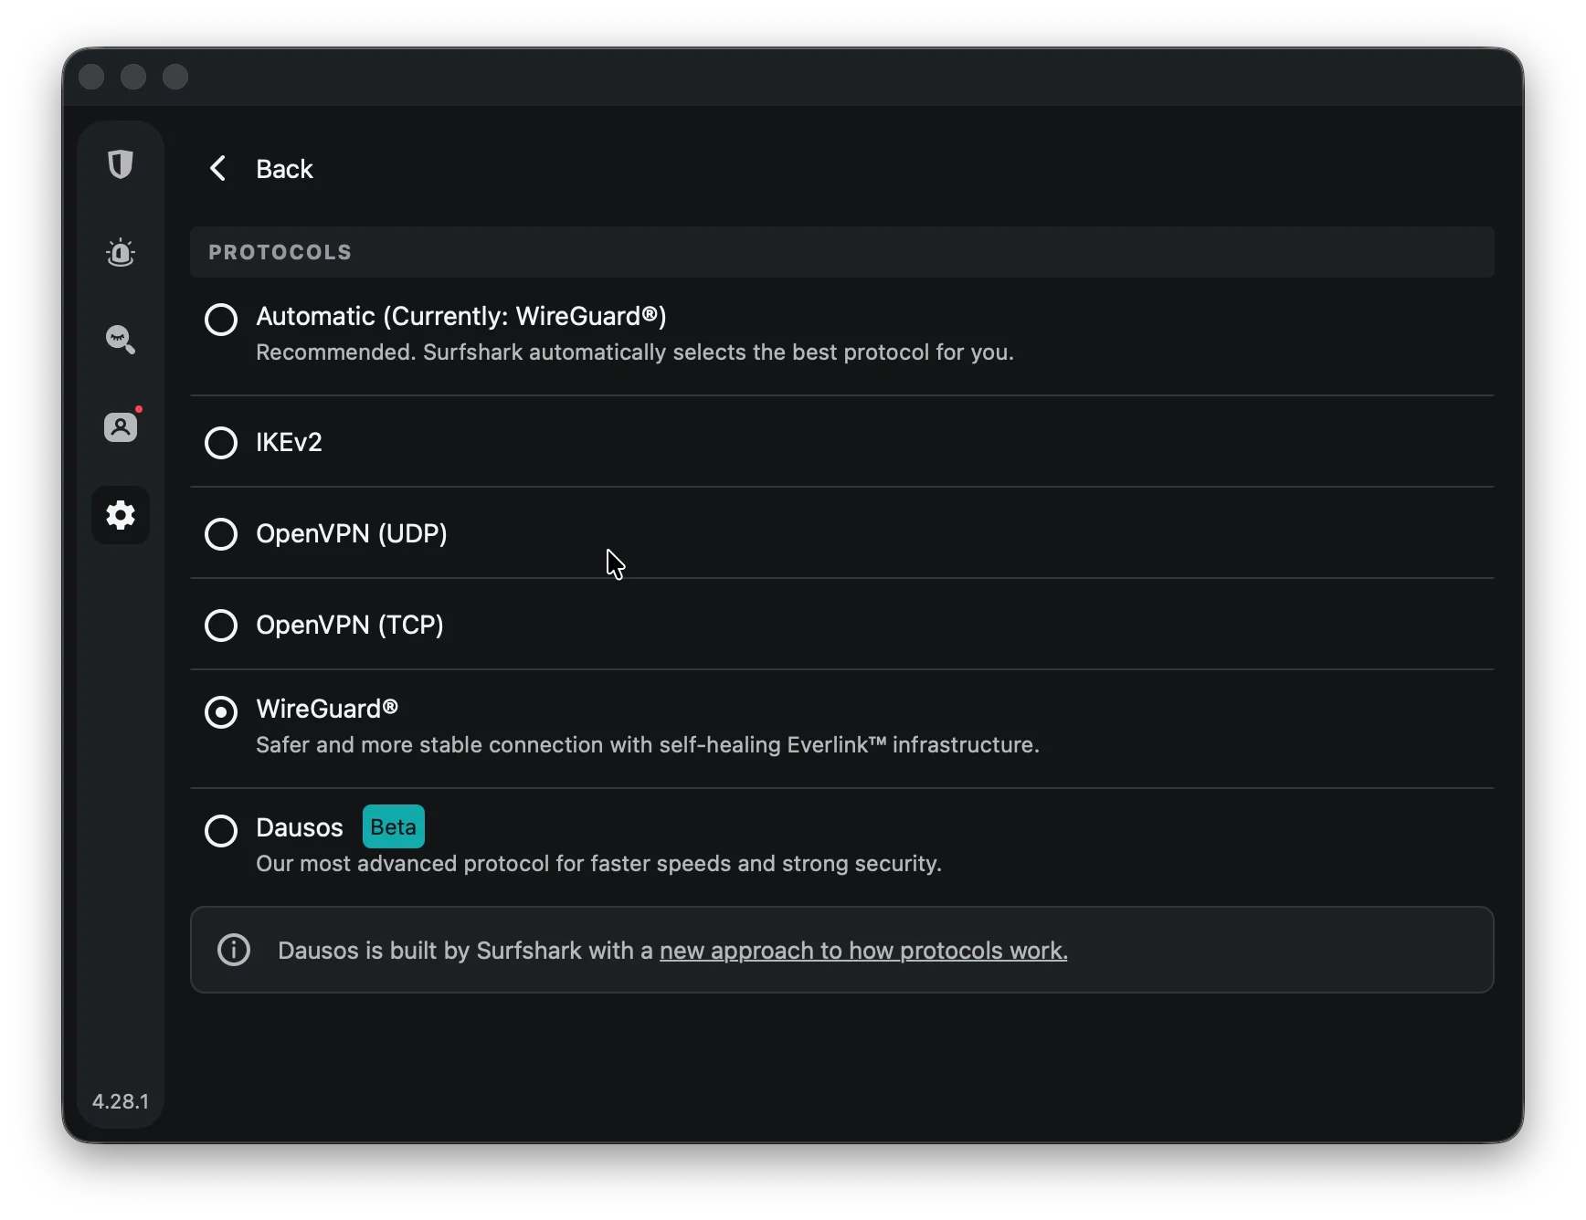The image size is (1586, 1220).
Task: Click the 'OpenVPN (UDP)' label text
Action: [352, 533]
